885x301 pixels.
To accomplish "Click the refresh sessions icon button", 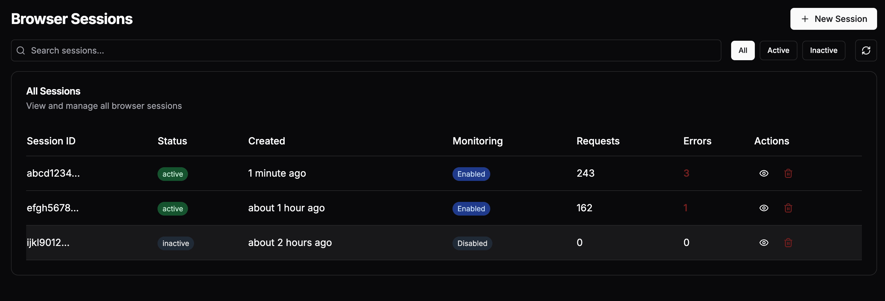I will 866,50.
